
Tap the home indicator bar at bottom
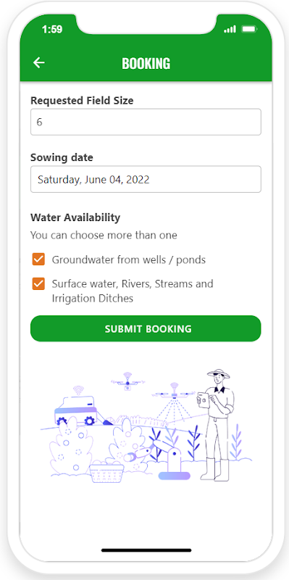click(146, 550)
